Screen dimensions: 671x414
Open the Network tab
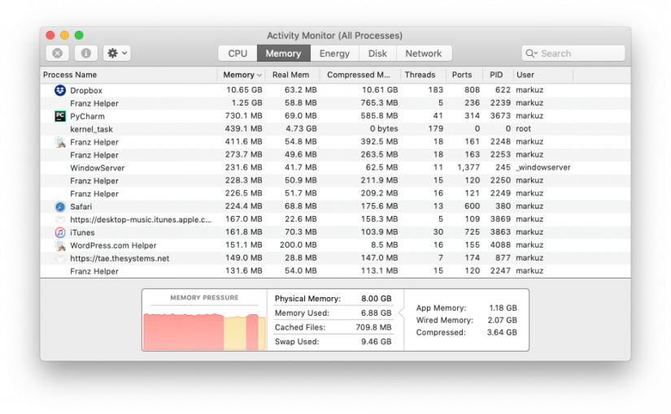pyautogui.click(x=424, y=54)
